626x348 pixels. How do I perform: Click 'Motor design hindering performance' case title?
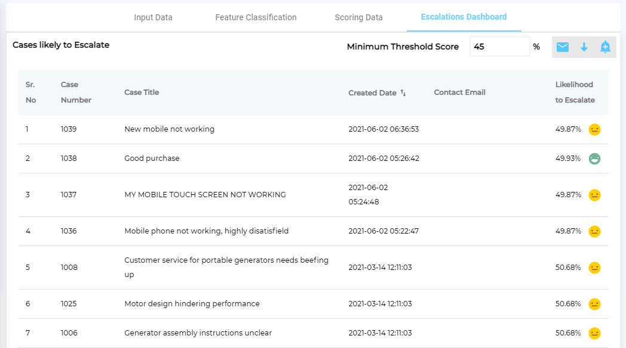tap(192, 304)
